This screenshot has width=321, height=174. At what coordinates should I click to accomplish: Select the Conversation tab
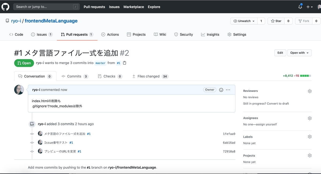coord(35,76)
